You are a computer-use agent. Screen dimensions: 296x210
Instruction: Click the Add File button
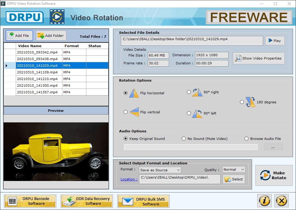coord(19,36)
